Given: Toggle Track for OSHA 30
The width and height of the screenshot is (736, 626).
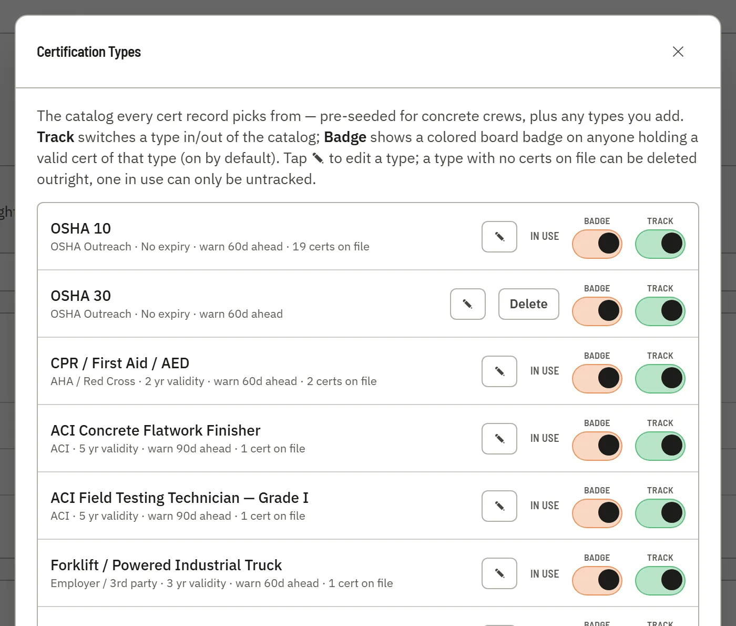Looking at the screenshot, I should point(660,311).
